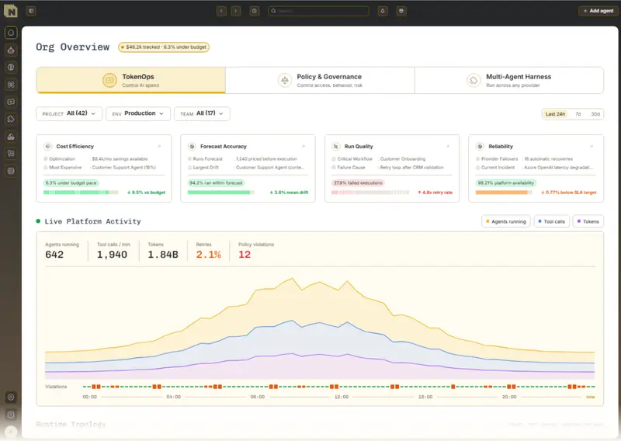
Task: Select the 30d time range
Action: 595,114
